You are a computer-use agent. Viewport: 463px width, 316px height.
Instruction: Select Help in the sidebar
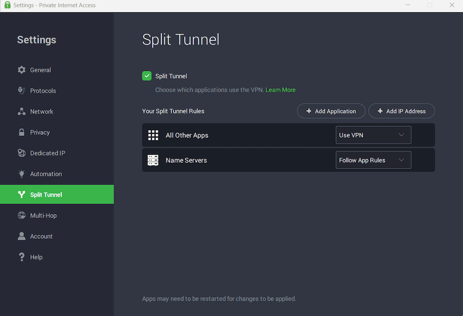[34, 257]
